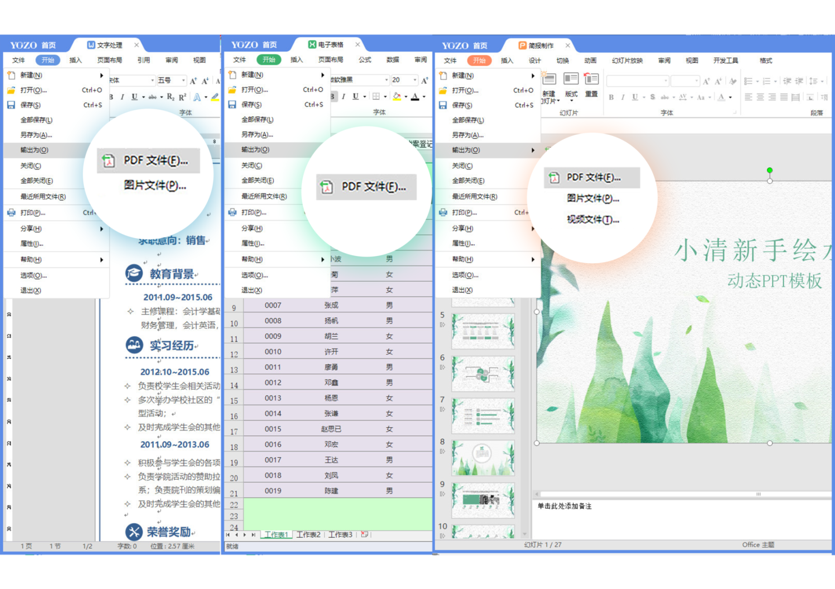Choose image file export in word processor callout
This screenshot has height=589, width=835.
pos(154,185)
